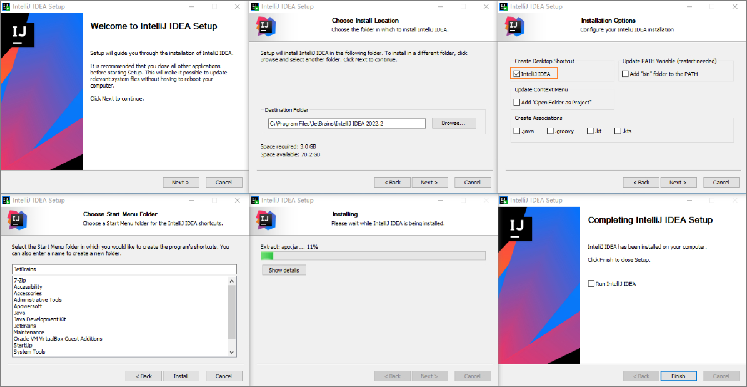The width and height of the screenshot is (747, 387).
Task: Click the Start Menu folder name field
Action: click(x=124, y=269)
